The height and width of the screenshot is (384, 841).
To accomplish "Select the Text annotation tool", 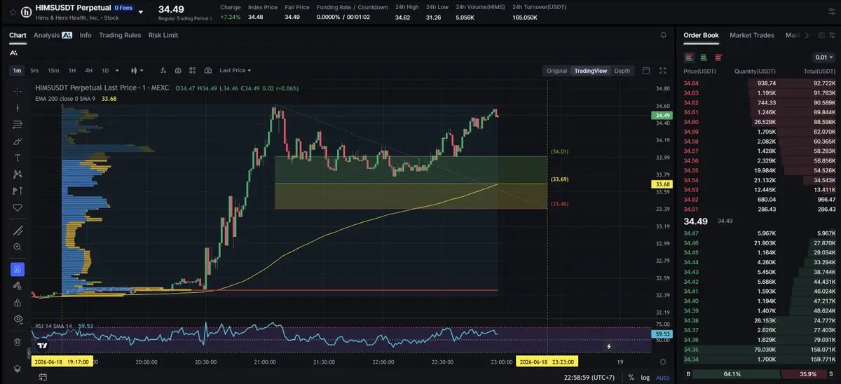I will click(18, 158).
